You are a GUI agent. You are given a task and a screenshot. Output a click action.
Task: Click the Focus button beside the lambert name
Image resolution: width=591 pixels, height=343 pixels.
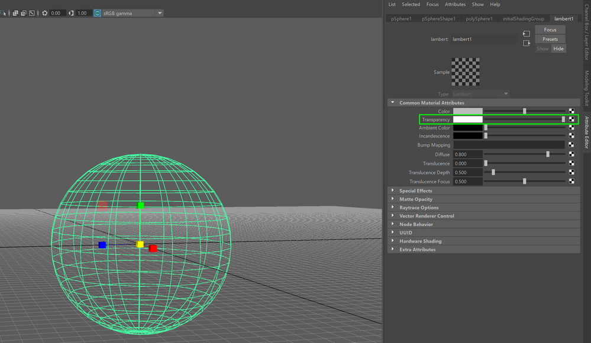click(550, 30)
